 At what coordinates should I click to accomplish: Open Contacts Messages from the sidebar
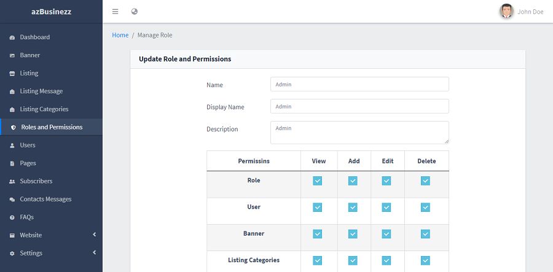tap(45, 200)
